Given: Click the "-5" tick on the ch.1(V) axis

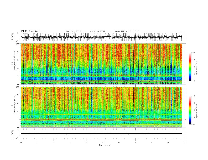Looking at the screenshot, I should point(18,41).
